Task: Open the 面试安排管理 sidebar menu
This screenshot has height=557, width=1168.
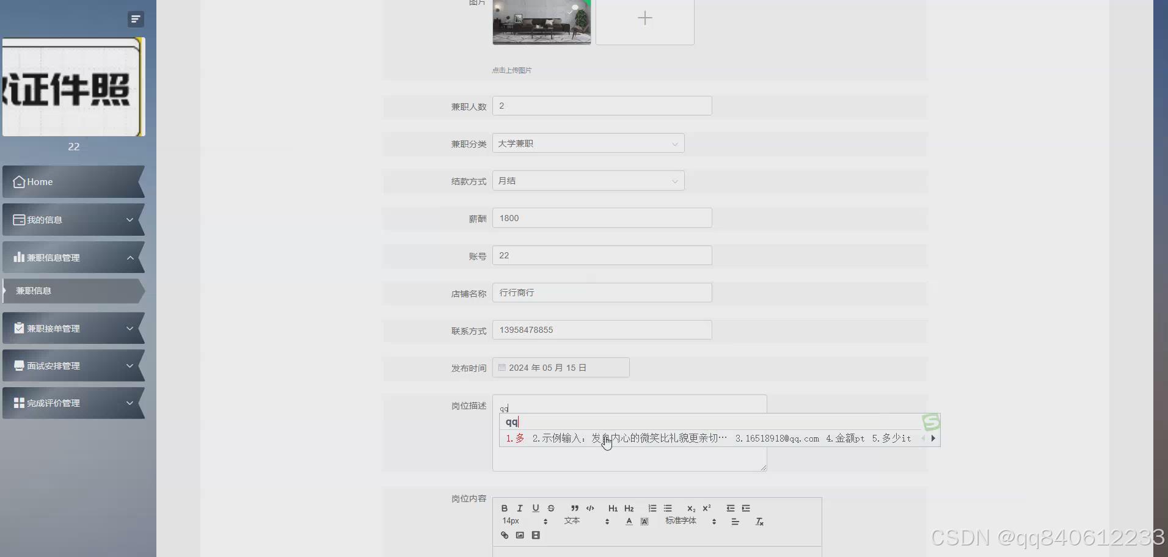Action: click(x=73, y=365)
